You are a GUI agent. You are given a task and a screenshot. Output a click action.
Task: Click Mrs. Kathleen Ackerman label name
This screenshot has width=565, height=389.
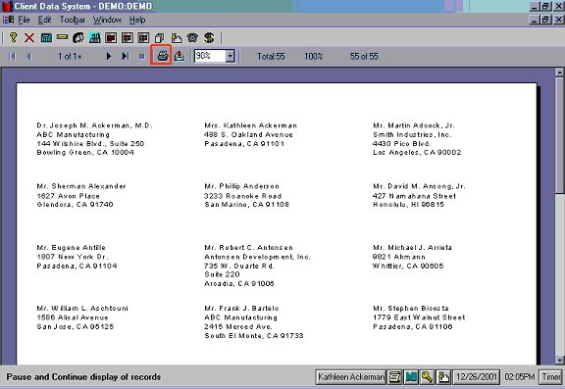point(251,125)
